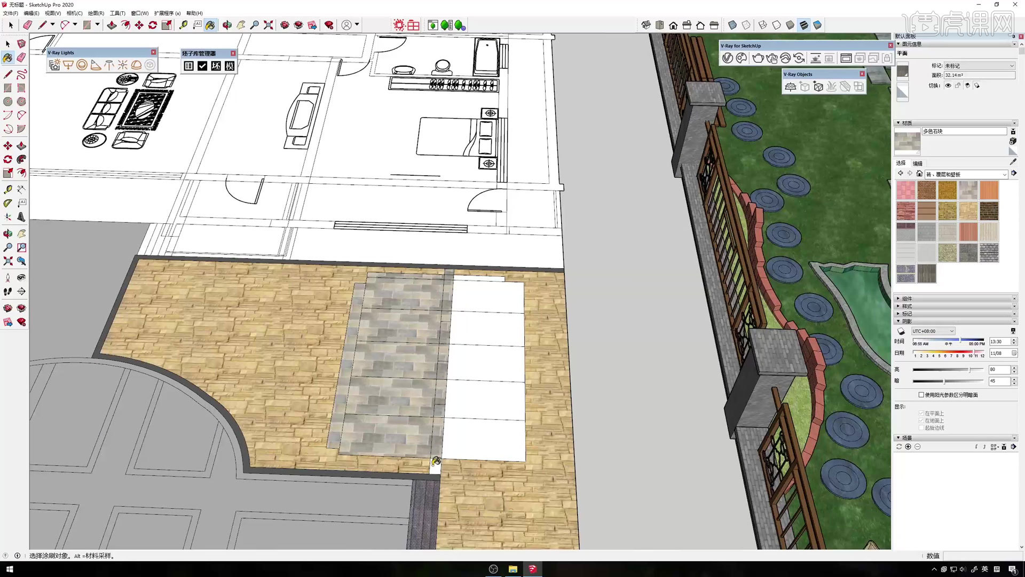Open the 窗口(W) menu
The height and width of the screenshot is (577, 1025).
click(x=140, y=13)
